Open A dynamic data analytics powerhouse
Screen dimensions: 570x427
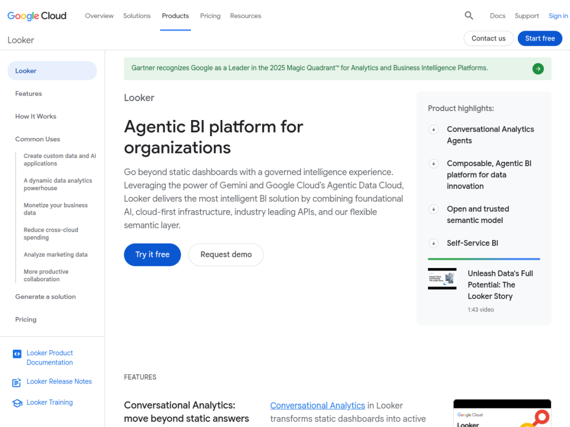[x=58, y=185]
